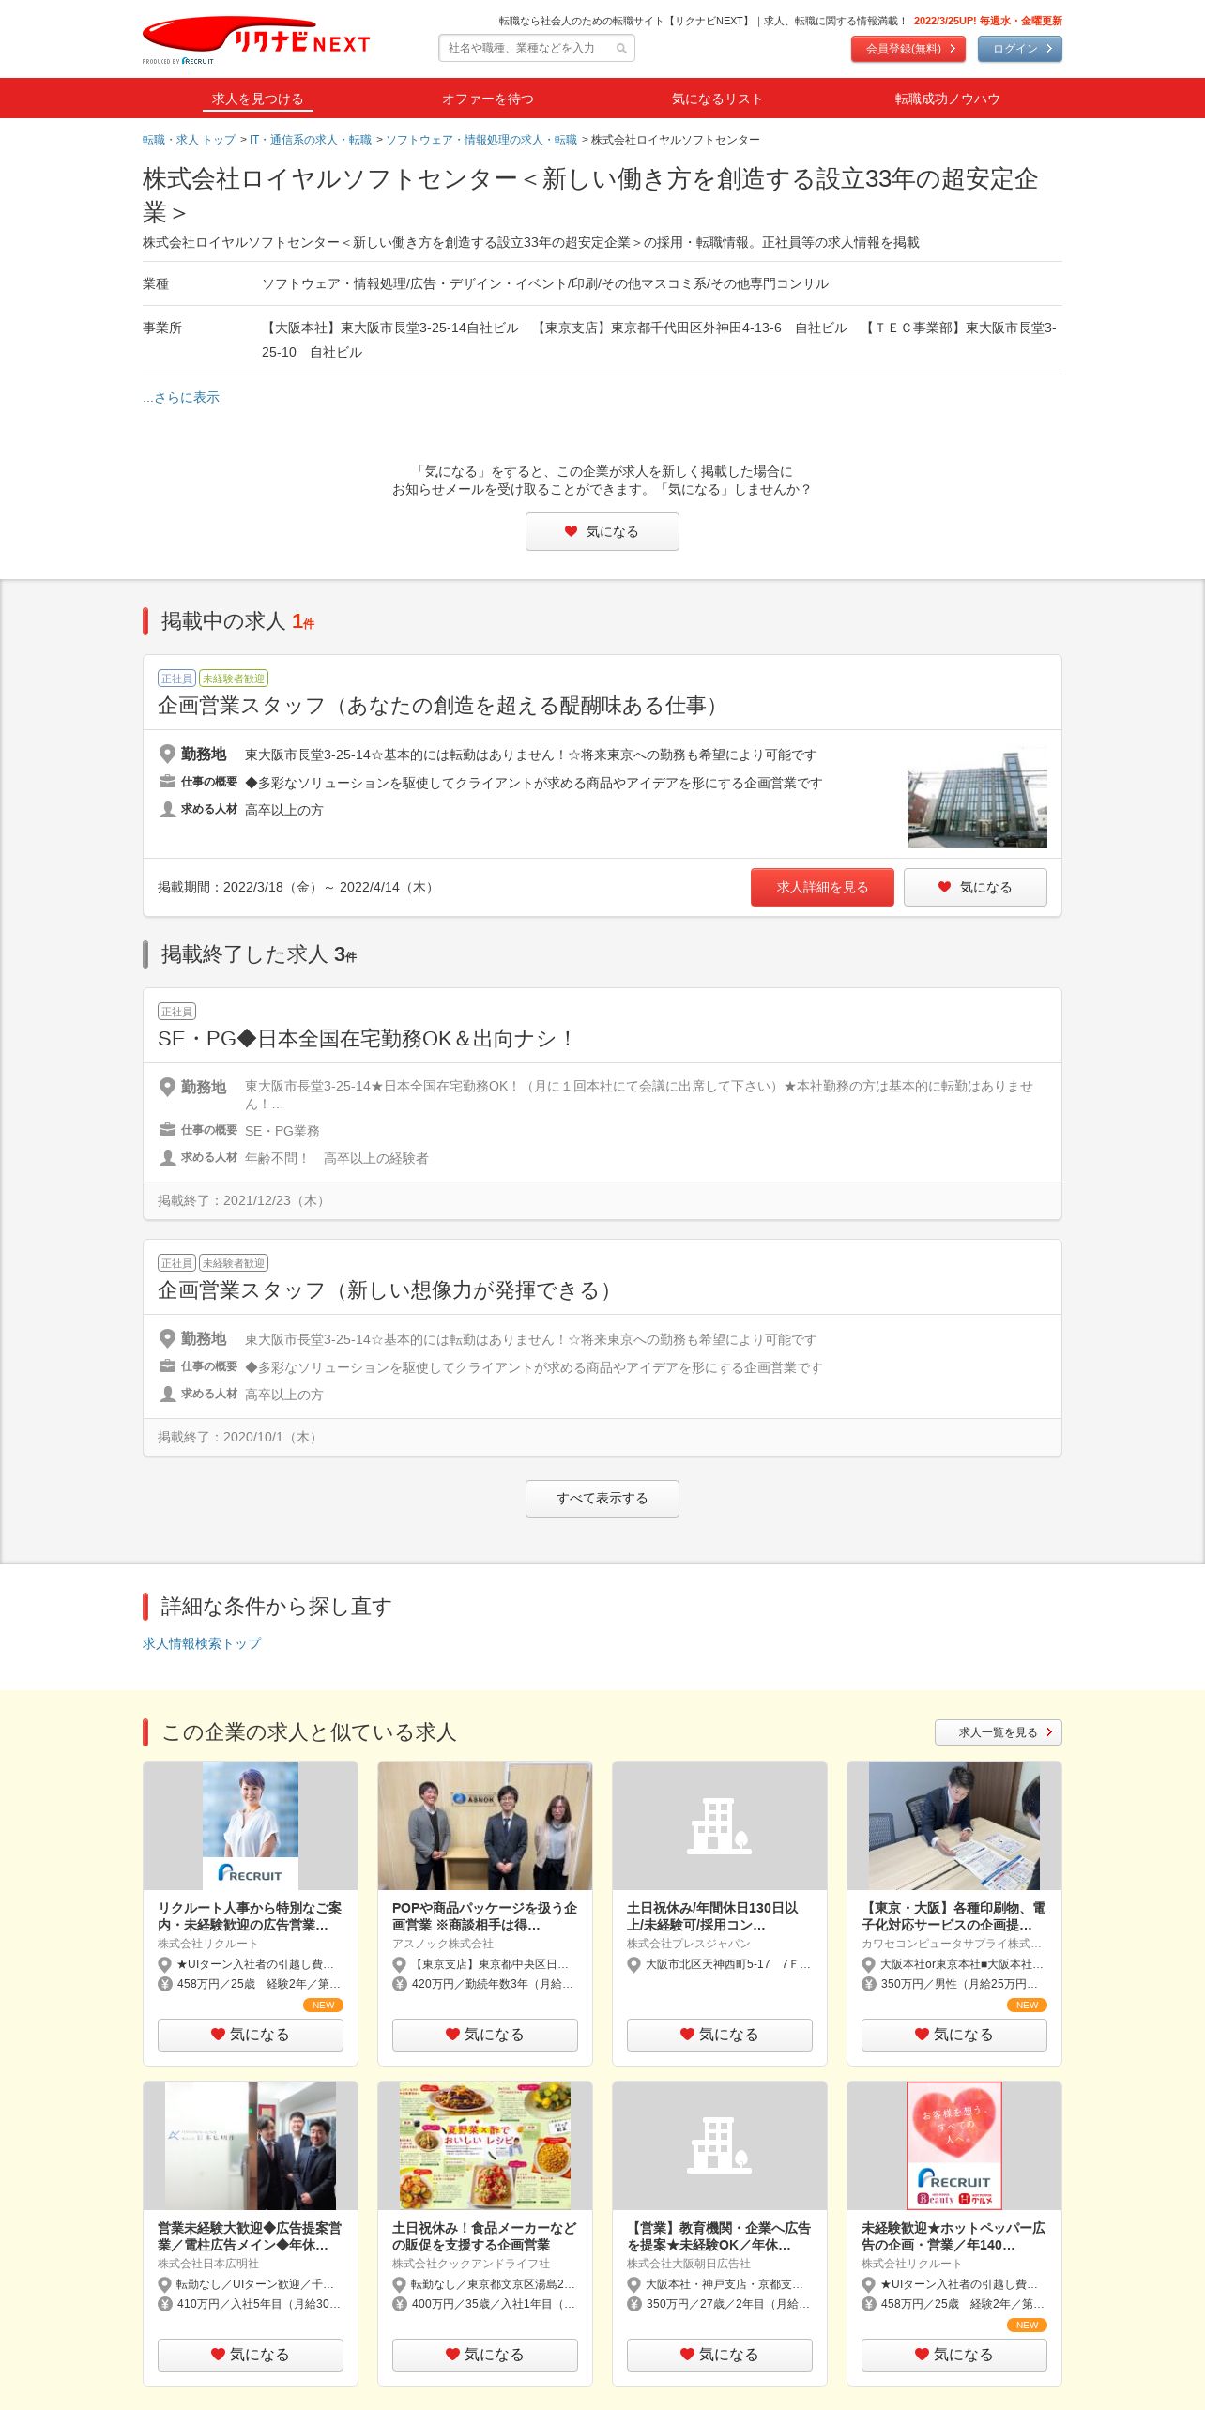Open 営業未経験大歓迎◆広告提案営業 card title
This screenshot has width=1205, height=2410.
(250, 2236)
